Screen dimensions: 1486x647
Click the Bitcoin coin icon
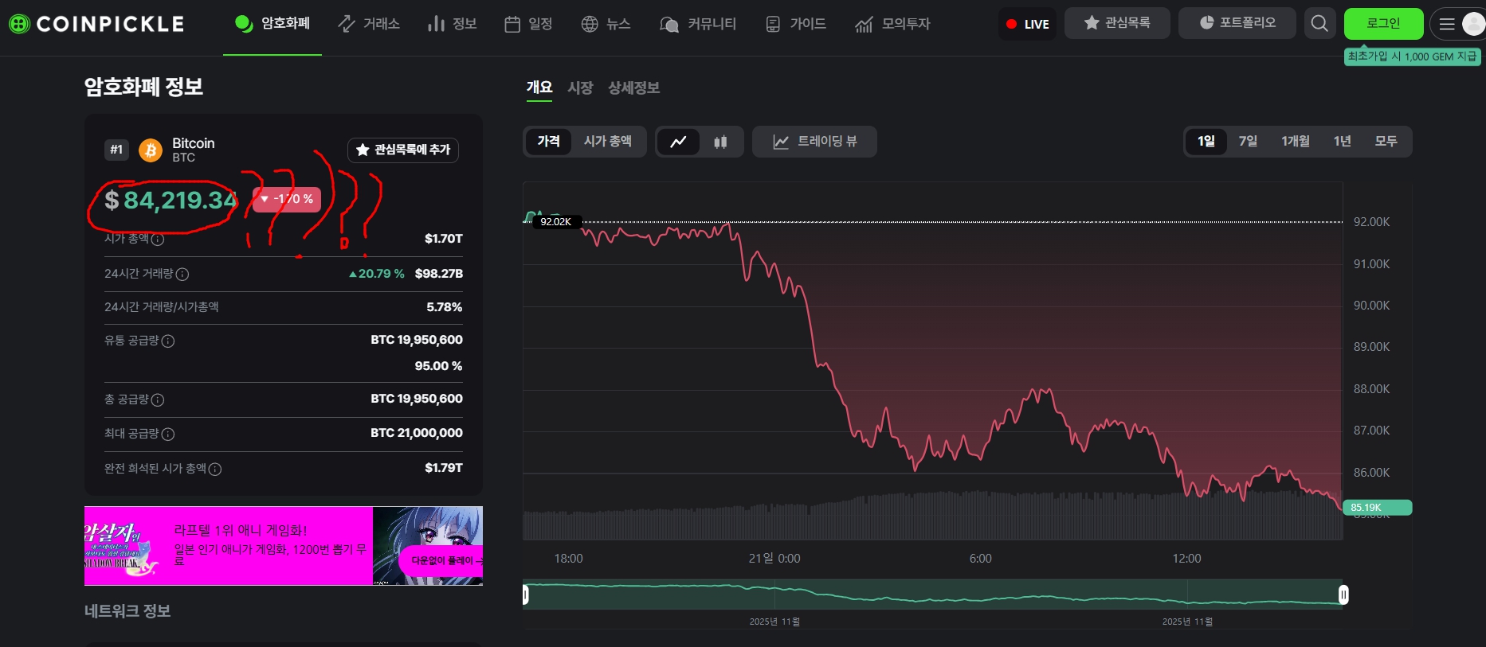[x=151, y=150]
